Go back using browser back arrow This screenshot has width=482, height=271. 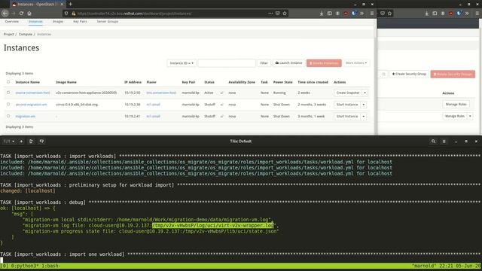5,14
